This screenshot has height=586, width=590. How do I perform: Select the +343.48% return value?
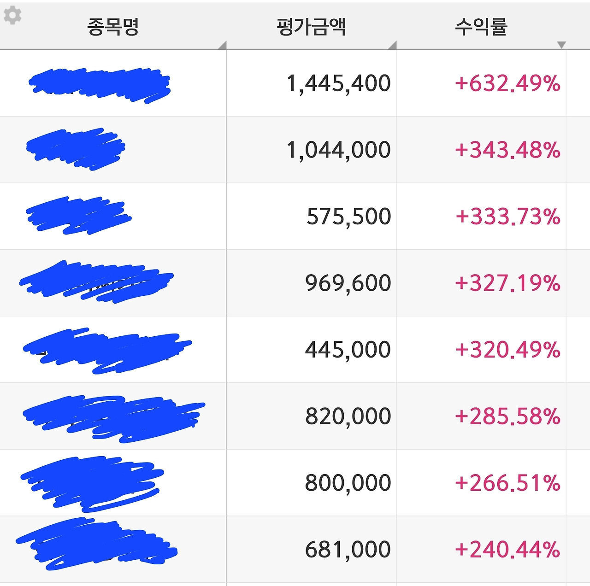click(507, 150)
